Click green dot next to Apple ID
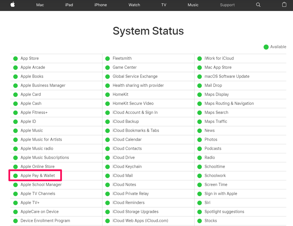 pos(15,122)
